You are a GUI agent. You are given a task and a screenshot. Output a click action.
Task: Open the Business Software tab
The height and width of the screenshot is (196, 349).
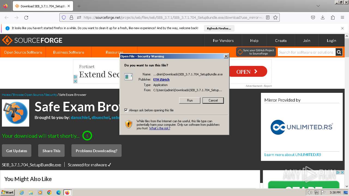click(x=68, y=52)
